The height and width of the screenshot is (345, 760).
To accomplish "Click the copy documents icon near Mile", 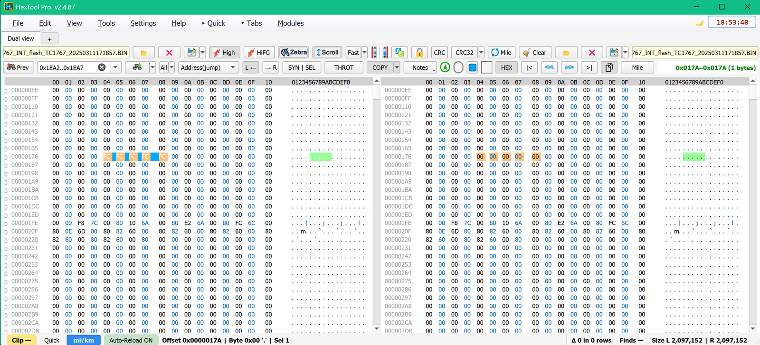I will pyautogui.click(x=609, y=67).
